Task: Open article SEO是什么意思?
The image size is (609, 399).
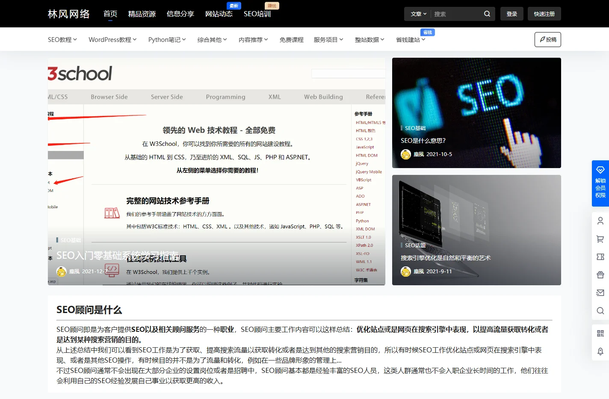Action: [x=423, y=140]
